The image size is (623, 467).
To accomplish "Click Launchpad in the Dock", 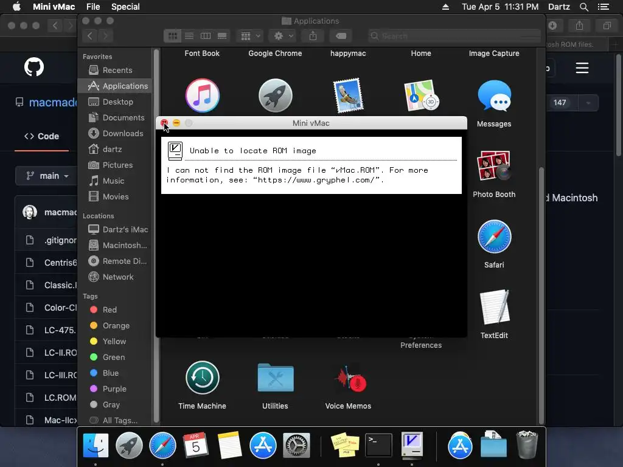I will click(129, 445).
